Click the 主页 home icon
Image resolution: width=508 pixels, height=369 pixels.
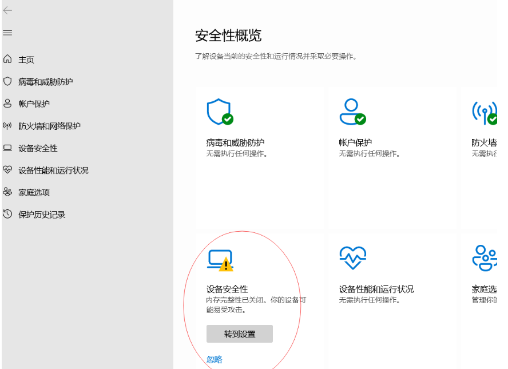(8, 59)
